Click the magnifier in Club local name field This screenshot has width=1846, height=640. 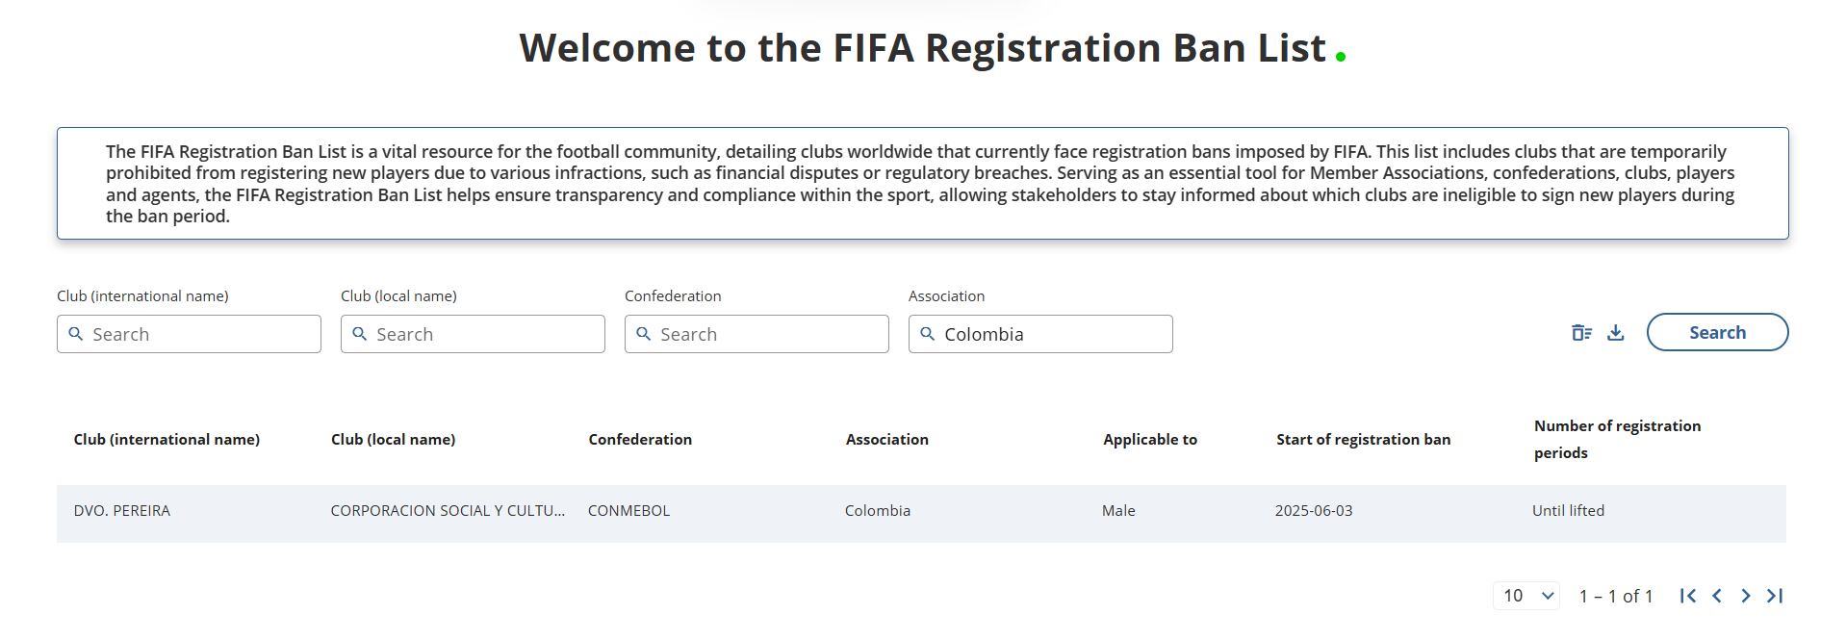tap(361, 334)
